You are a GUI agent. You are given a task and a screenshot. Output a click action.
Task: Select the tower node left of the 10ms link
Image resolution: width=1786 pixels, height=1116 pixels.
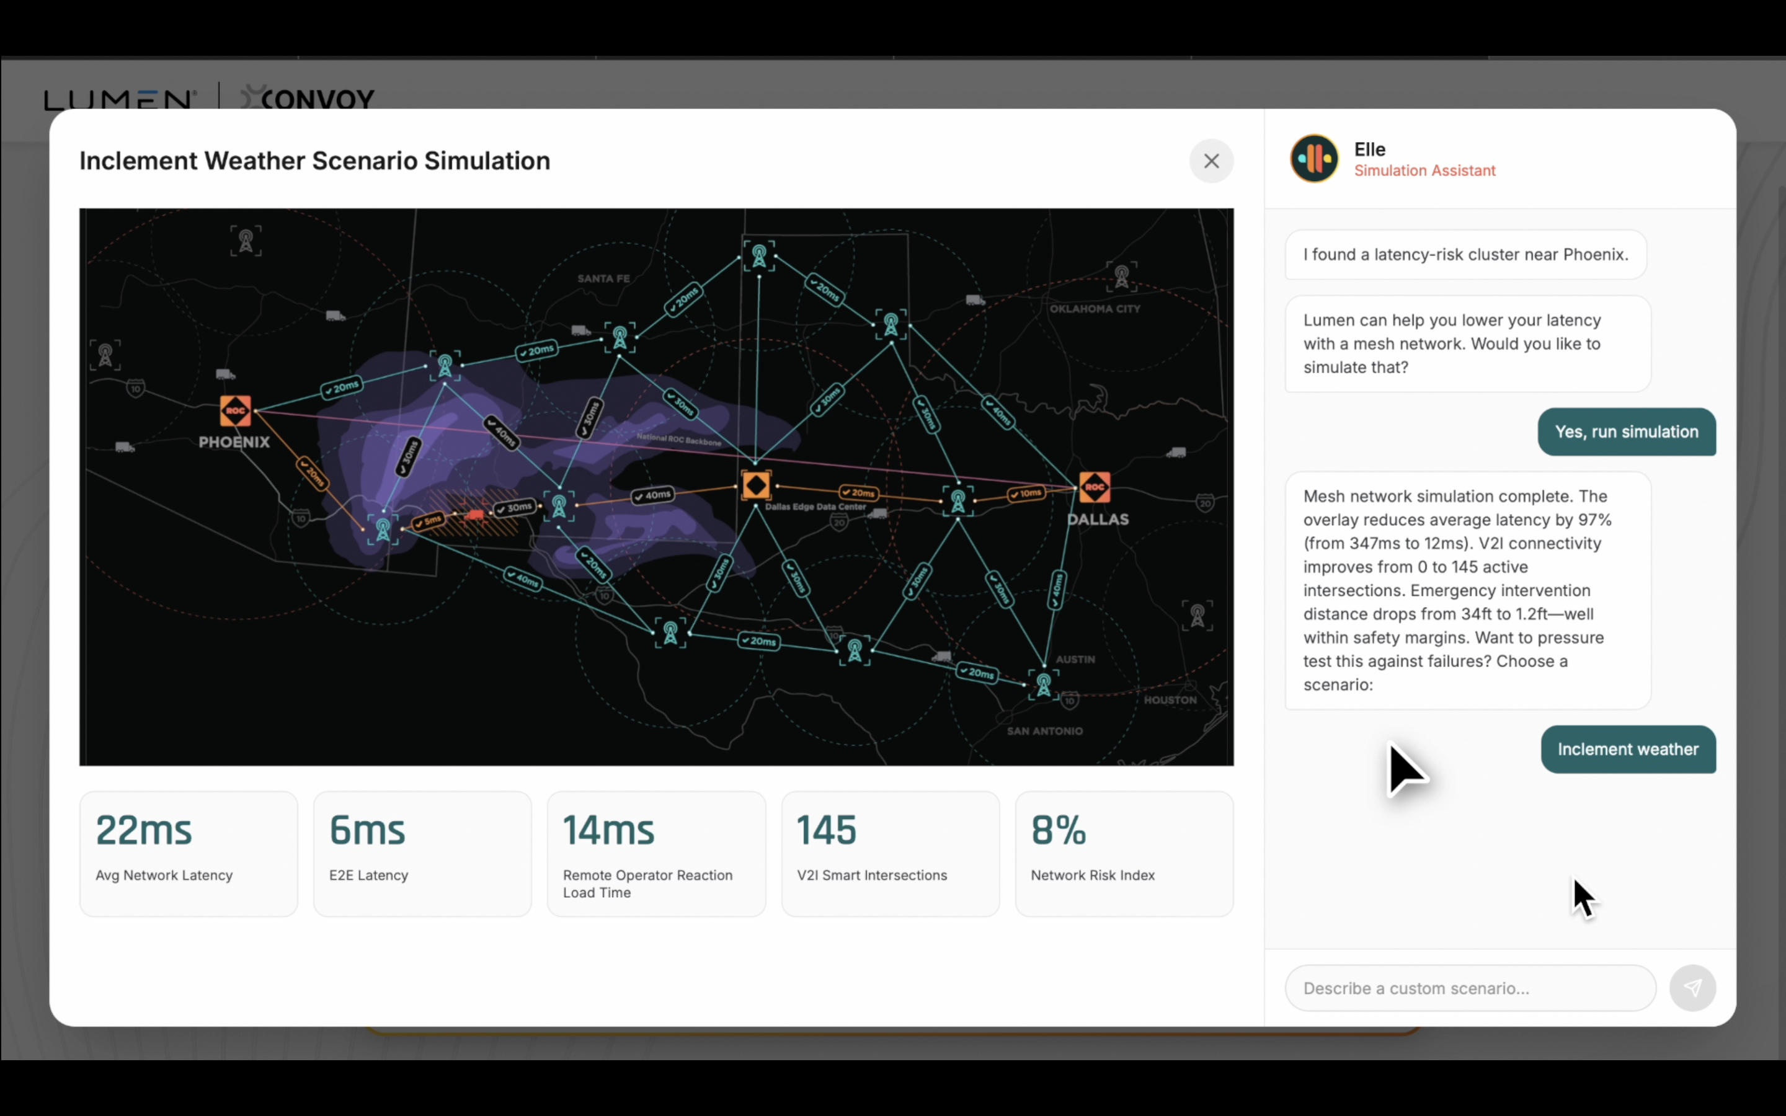click(x=958, y=501)
